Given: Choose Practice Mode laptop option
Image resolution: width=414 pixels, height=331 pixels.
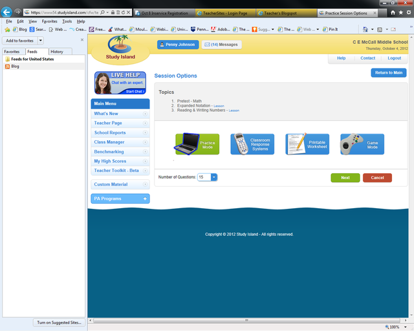Looking at the screenshot, I should [197, 144].
